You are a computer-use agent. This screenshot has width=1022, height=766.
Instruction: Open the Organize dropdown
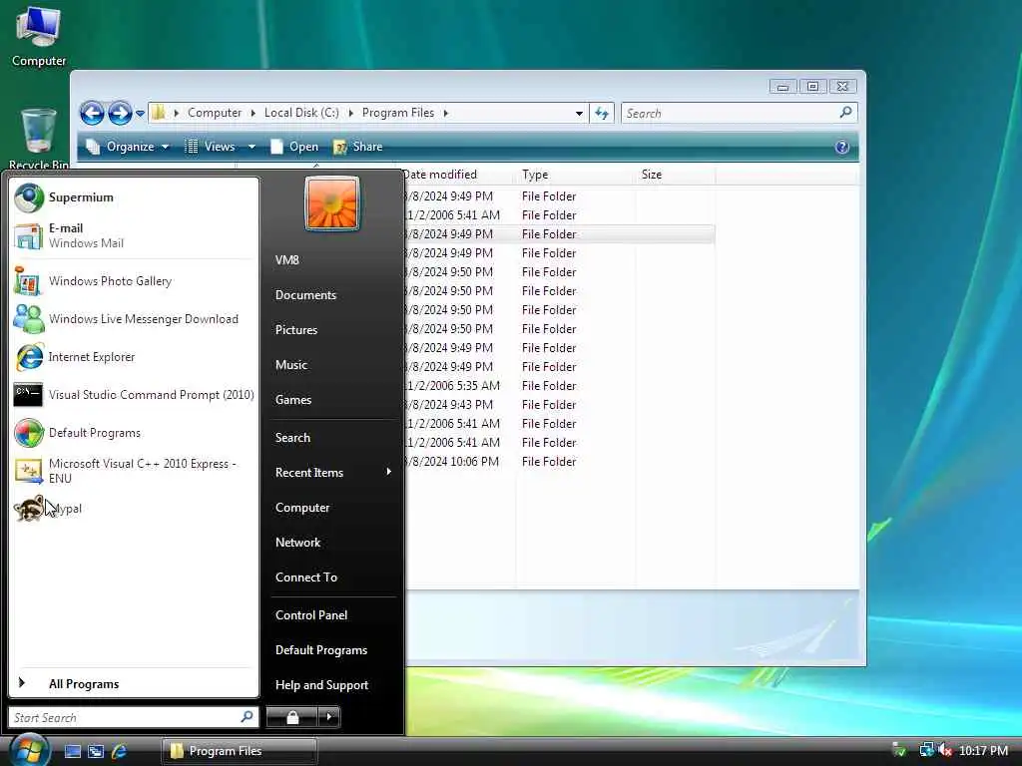[128, 147]
